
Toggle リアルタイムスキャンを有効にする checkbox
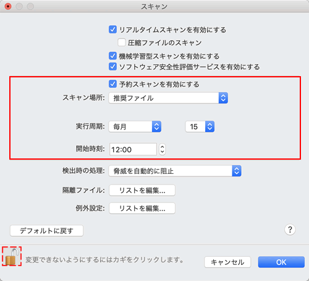click(112, 30)
